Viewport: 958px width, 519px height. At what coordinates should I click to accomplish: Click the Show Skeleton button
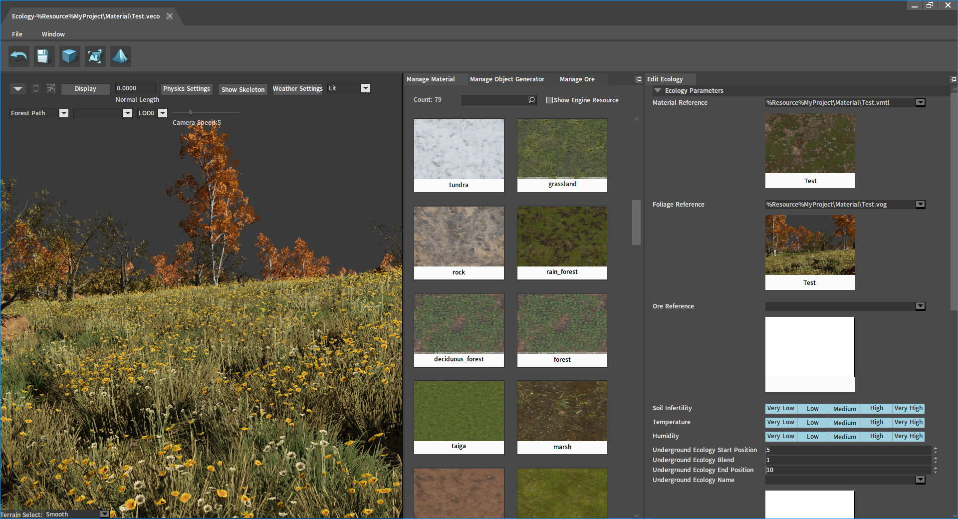pos(243,89)
